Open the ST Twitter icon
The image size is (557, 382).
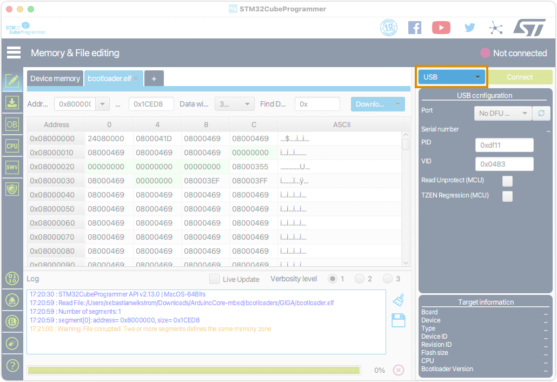[469, 28]
